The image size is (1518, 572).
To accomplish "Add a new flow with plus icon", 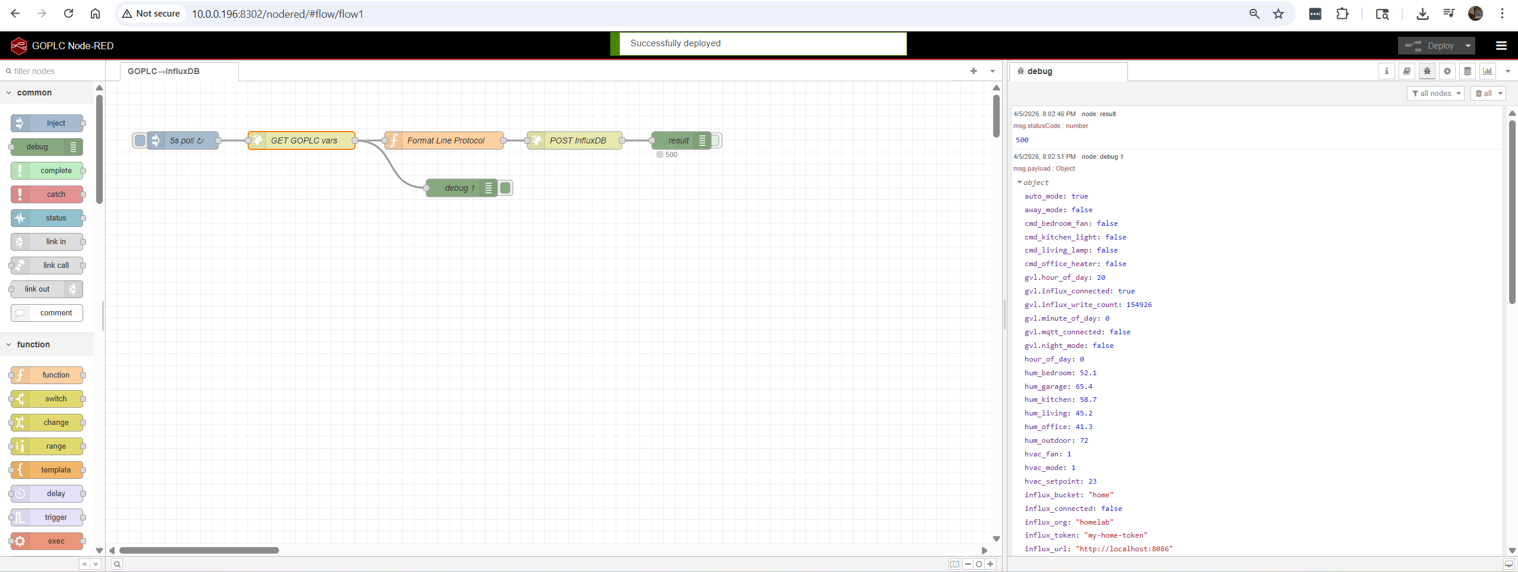I will click(974, 71).
